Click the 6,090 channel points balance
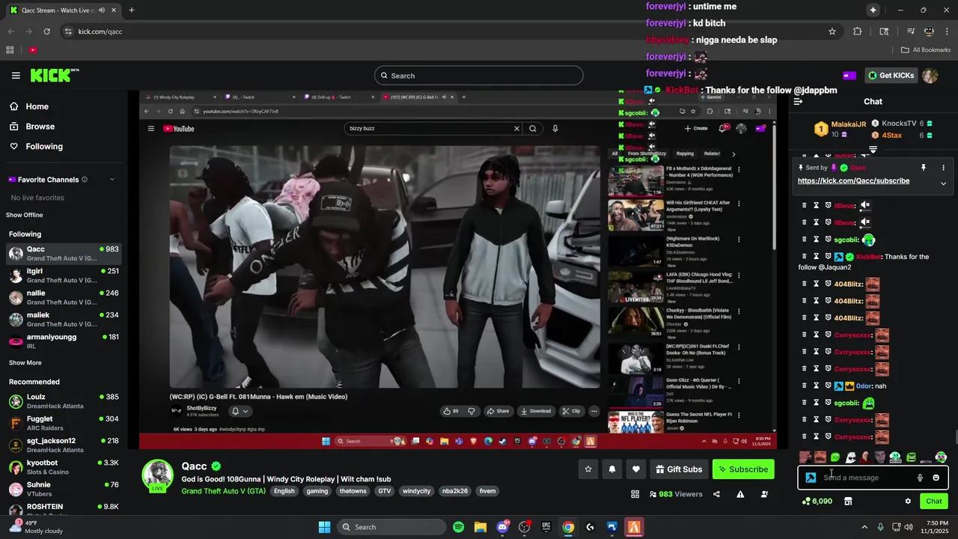This screenshot has width=958, height=539. [817, 502]
